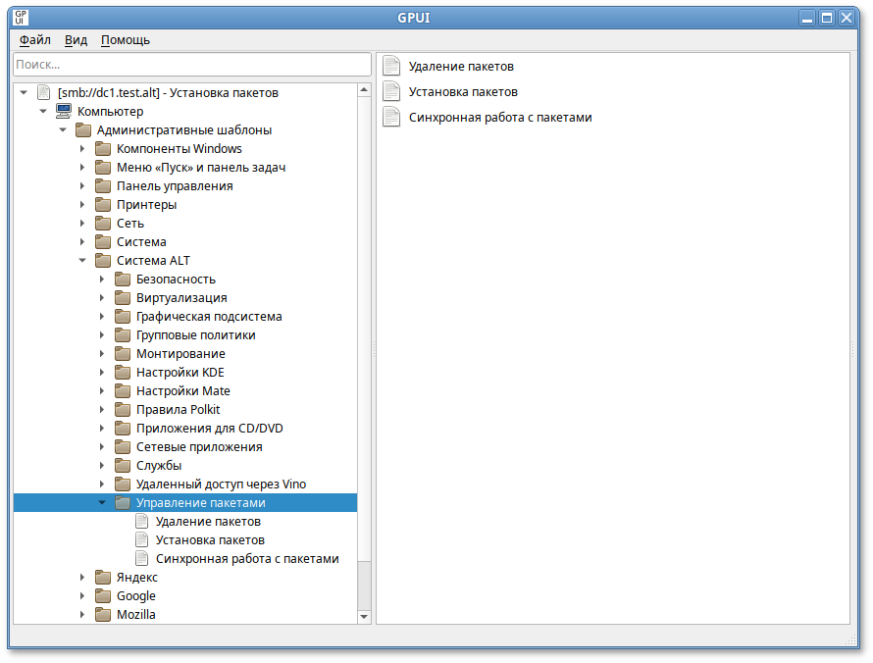Collapse the Управление пакетами node
Image resolution: width=873 pixels, height=663 pixels.
point(102,503)
